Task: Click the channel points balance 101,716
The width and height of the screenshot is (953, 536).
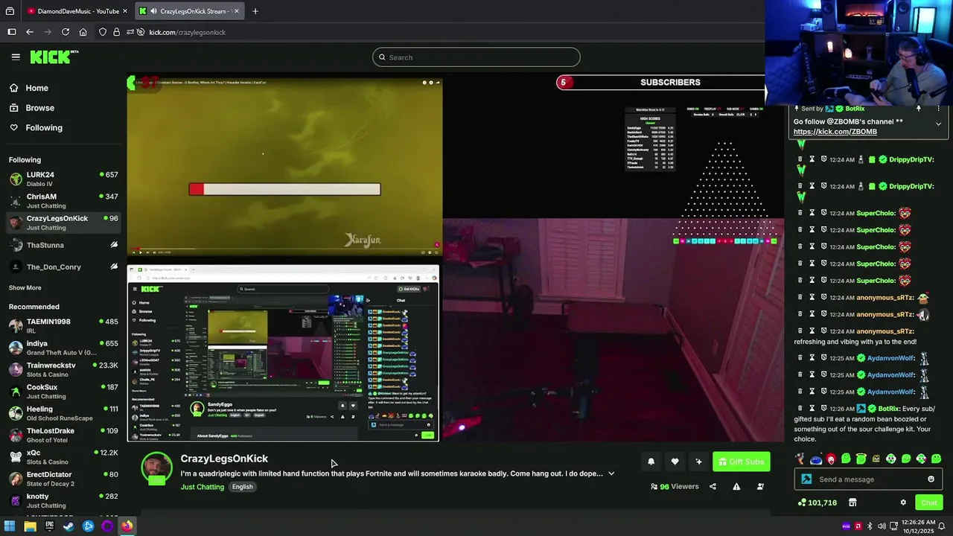Action: tap(817, 502)
